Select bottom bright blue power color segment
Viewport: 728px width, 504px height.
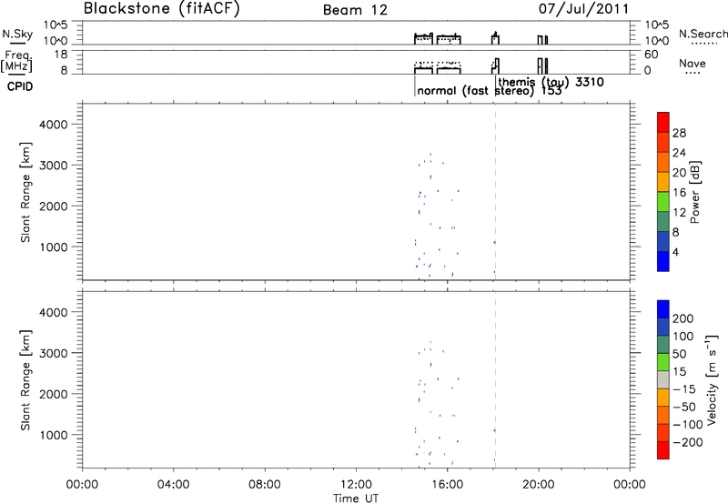[663, 261]
